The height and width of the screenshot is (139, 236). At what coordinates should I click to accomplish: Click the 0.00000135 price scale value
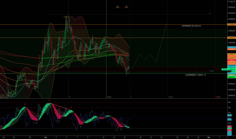(x=232, y=96)
